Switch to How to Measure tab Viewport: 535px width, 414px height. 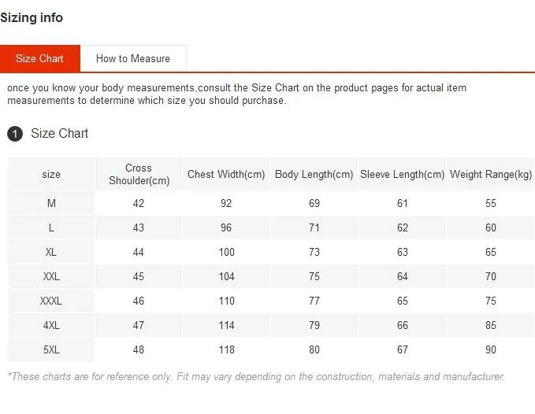pos(133,58)
